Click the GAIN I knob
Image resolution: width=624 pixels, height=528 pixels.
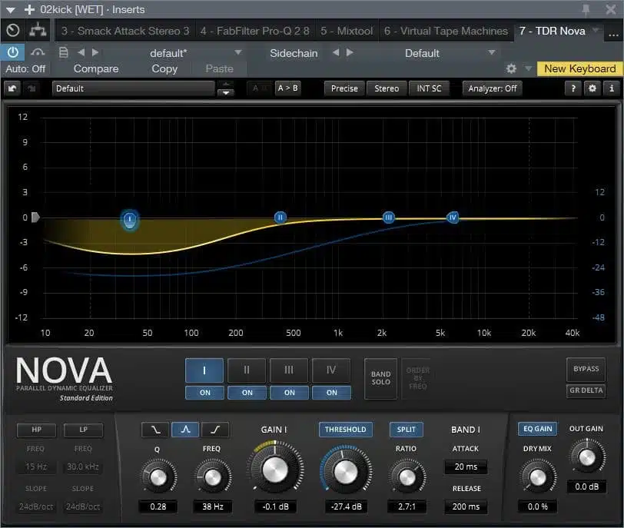coord(275,470)
